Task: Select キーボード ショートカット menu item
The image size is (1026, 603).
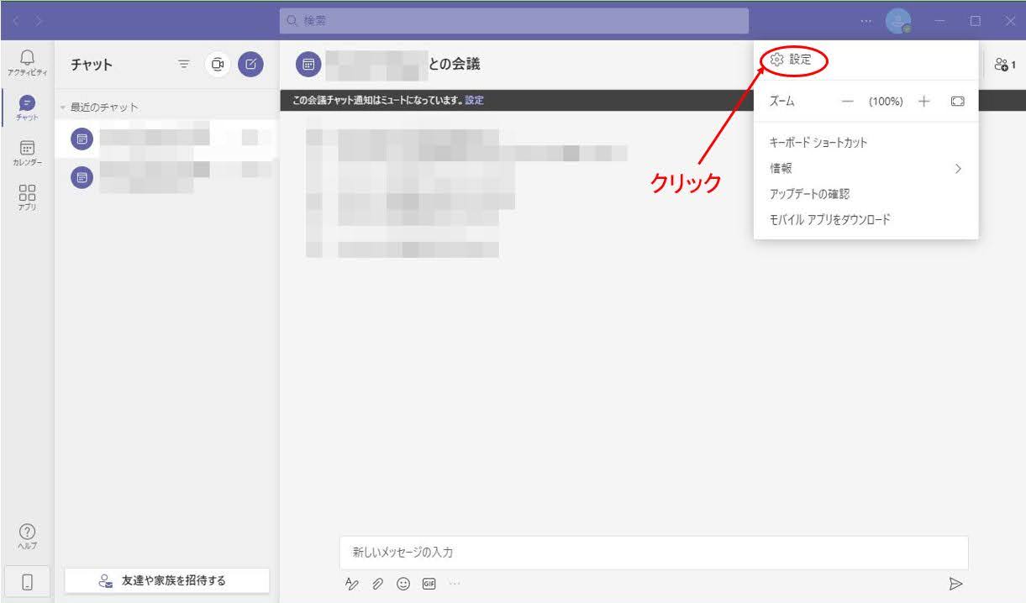Action: 818,142
